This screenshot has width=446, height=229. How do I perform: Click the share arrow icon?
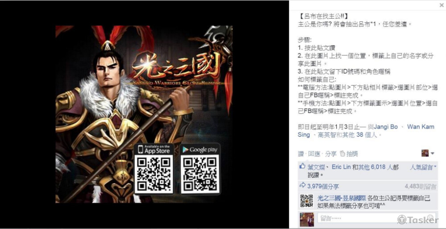(x=302, y=185)
